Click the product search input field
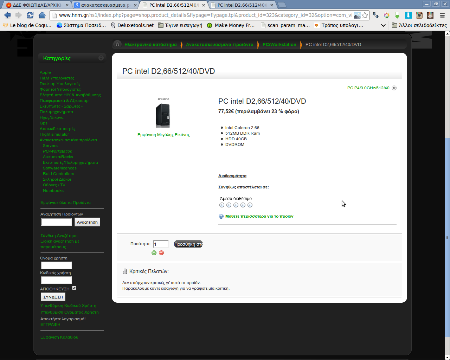The height and width of the screenshot is (360, 450). 57,222
